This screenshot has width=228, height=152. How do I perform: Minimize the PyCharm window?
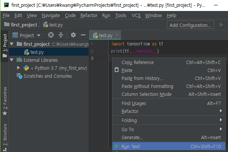tap(216, 5)
